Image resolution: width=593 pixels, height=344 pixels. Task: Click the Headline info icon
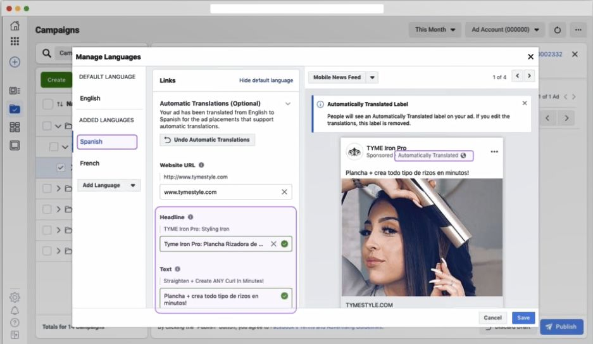190,217
